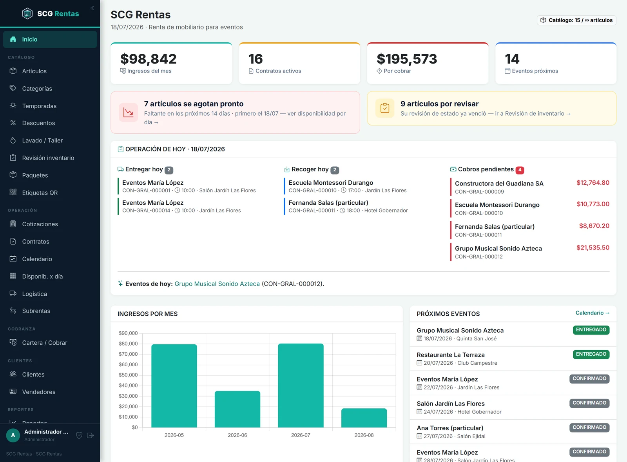Screen dimensions: 627x462
Task: Click the Etiquetas QR code icon
Action: [x=13, y=192]
